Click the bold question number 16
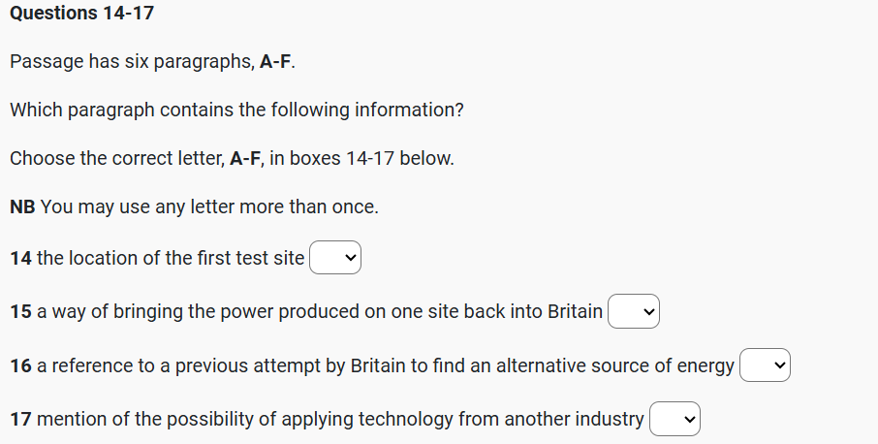 (x=20, y=366)
